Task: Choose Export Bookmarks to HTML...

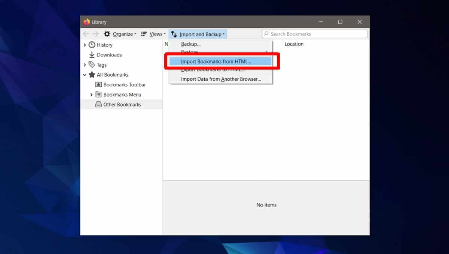Action: pos(220,70)
